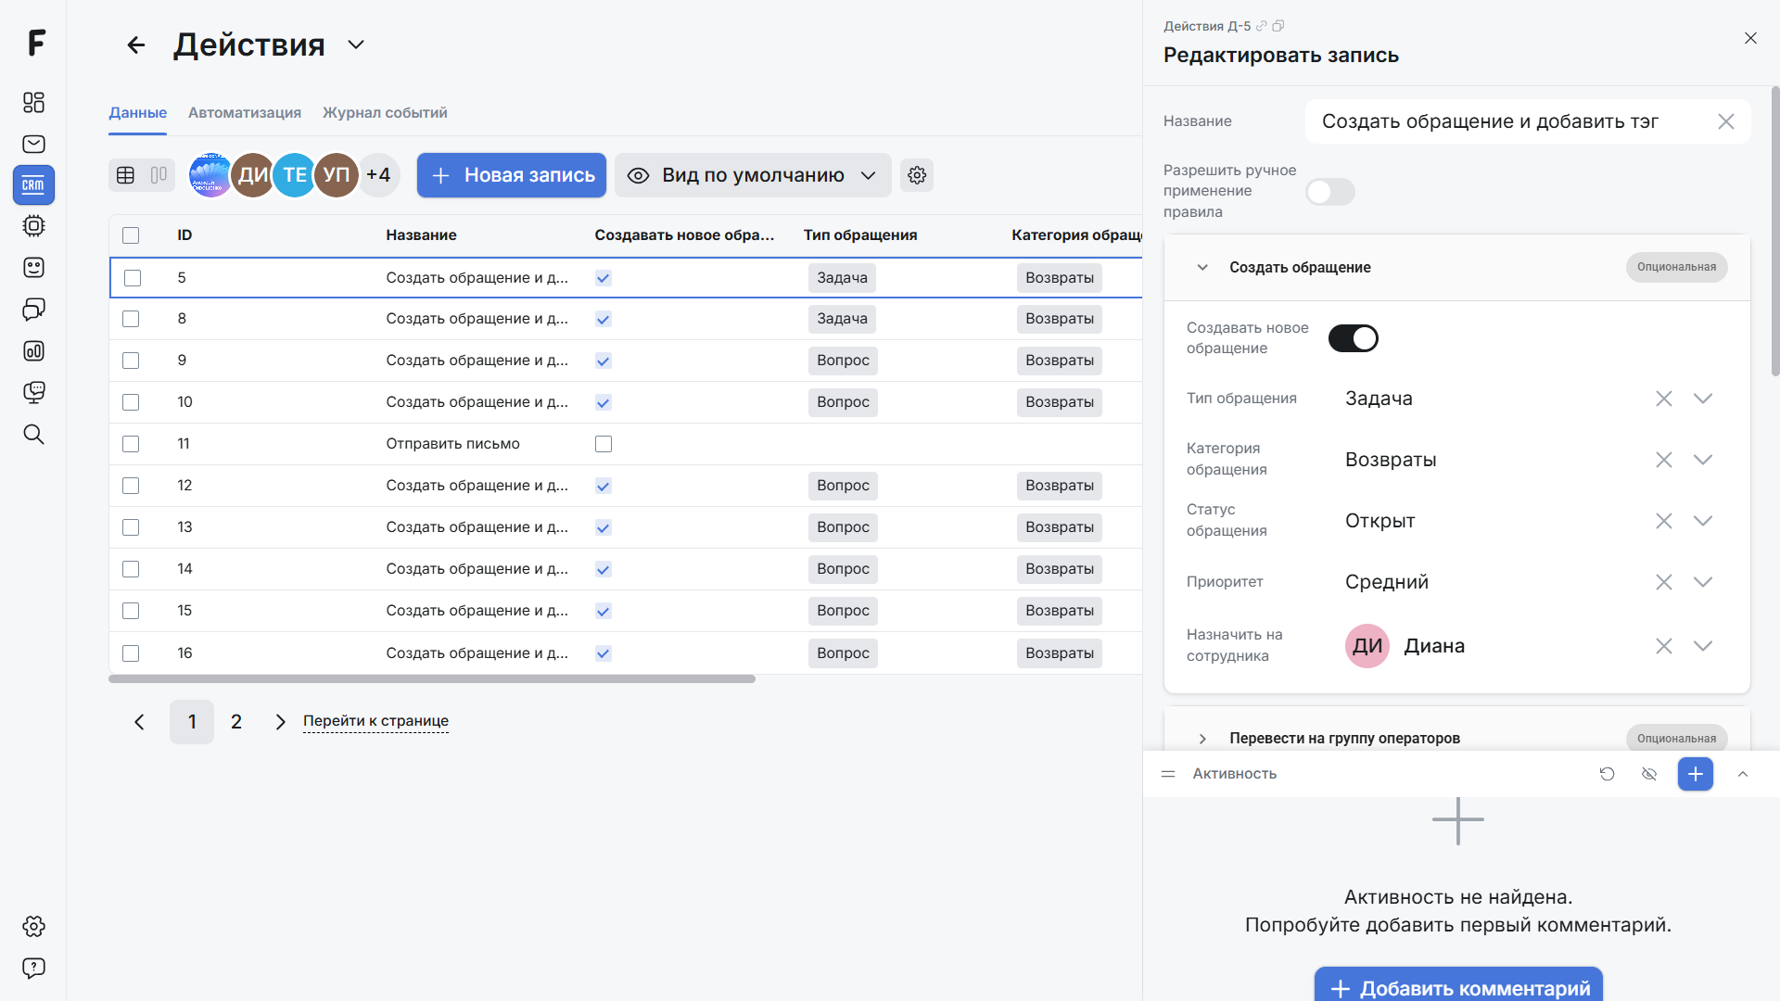Check the row checkbox for ID 11
Screen dimensions: 1780x1001
pyautogui.click(x=131, y=444)
